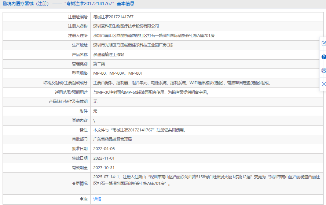The width and height of the screenshot is (326, 205).
Task: Click the 注册证编号 label
Action: 78,17
